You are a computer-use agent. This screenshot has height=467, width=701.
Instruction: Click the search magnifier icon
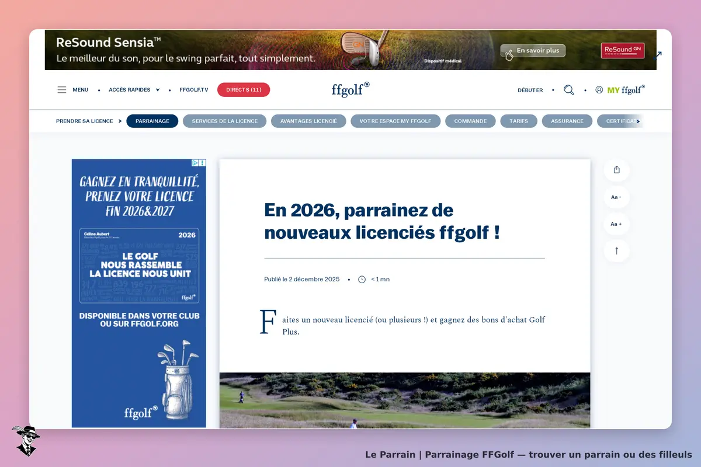[x=569, y=90]
